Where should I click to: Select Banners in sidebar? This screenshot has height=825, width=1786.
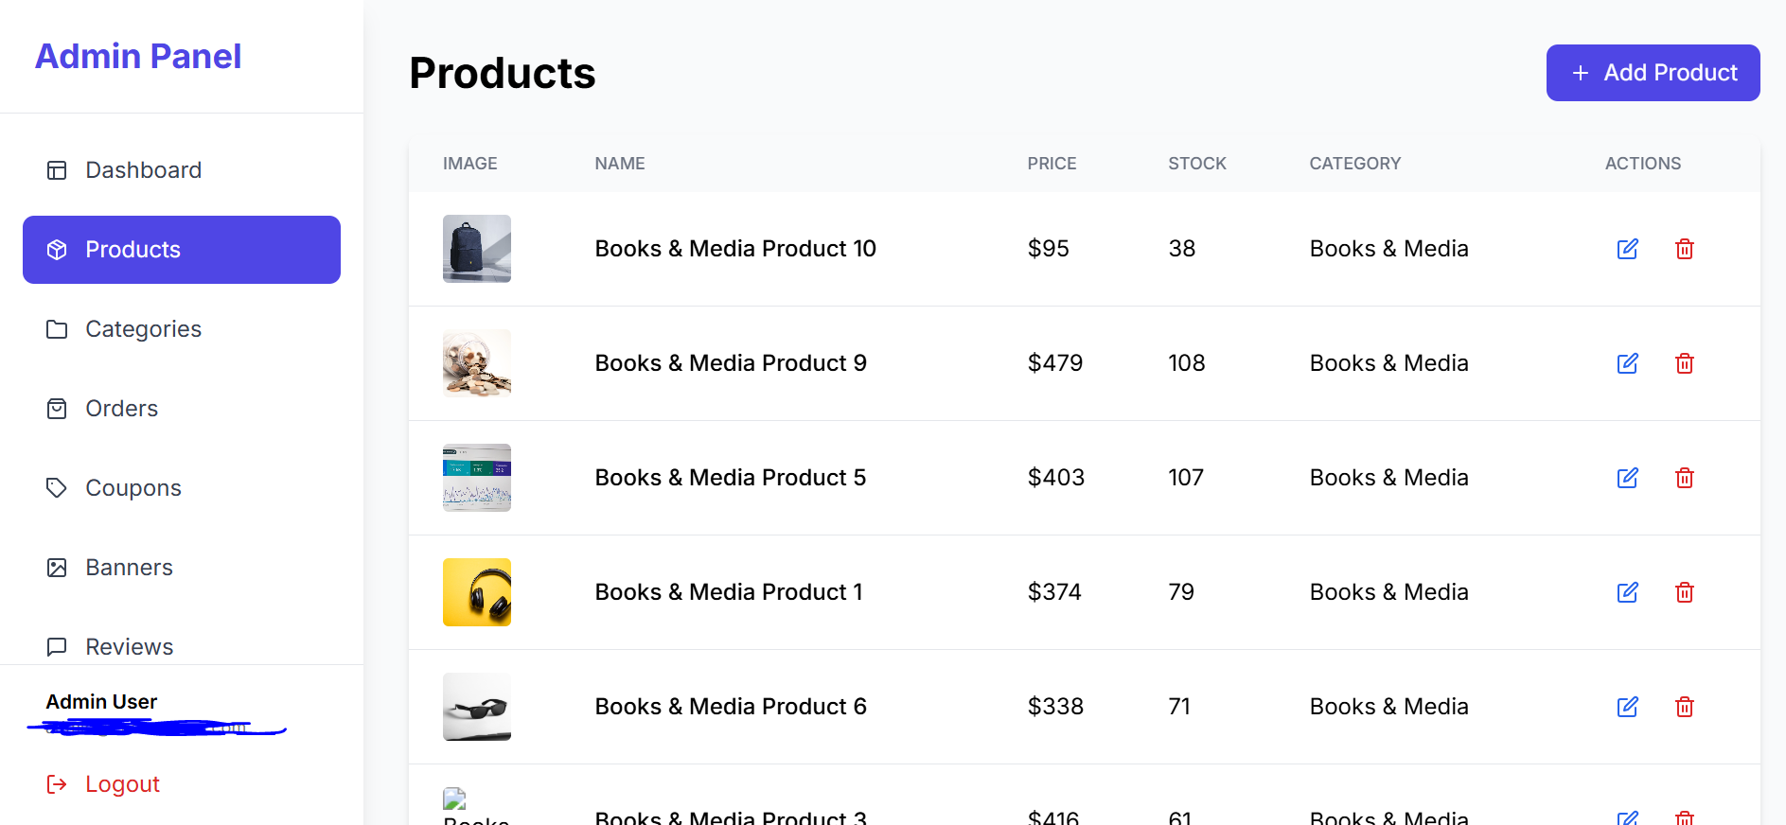[x=129, y=568]
